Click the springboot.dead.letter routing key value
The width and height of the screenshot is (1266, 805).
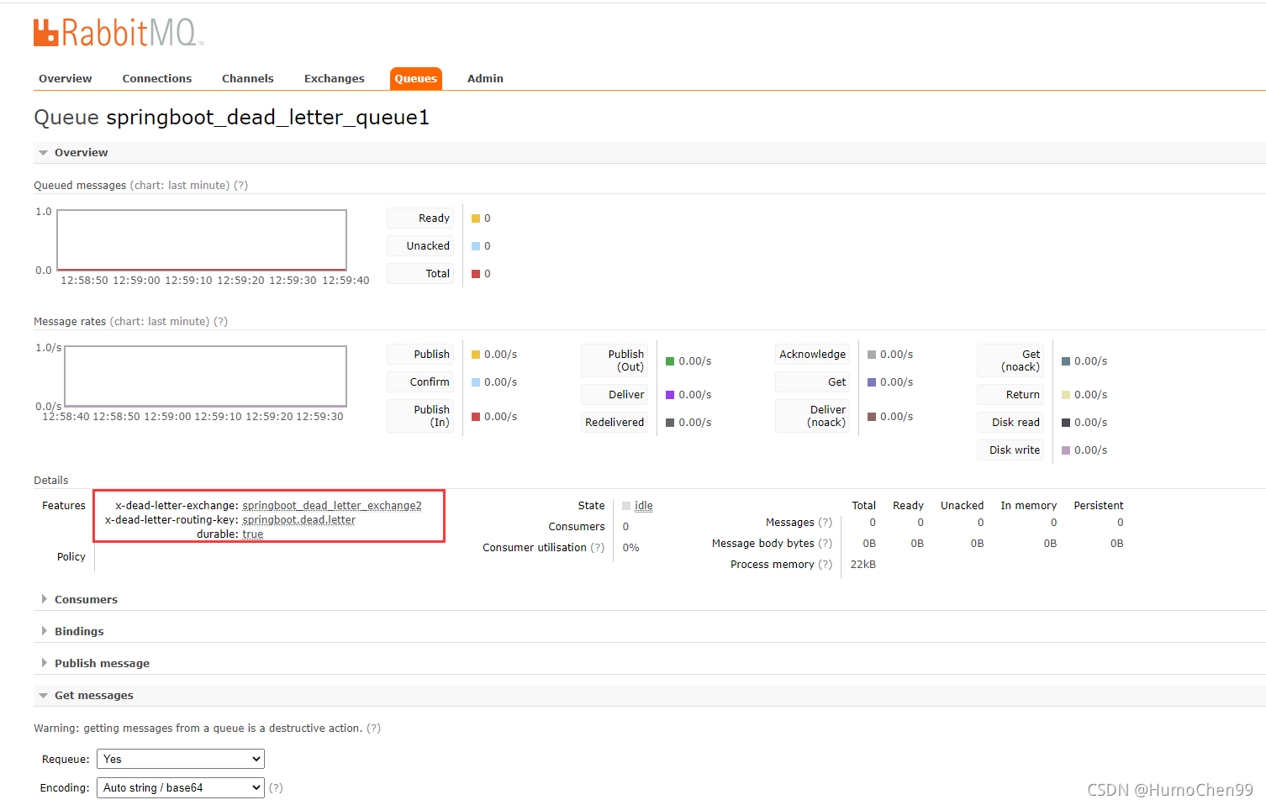tap(299, 519)
